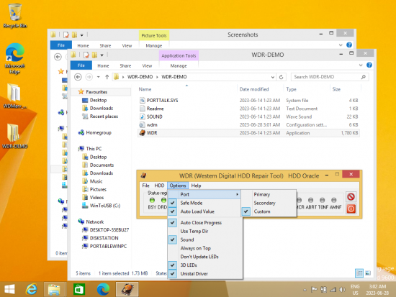
Task: Switch to details view in WDR-DEMO explorer
Action: pyautogui.click(x=359, y=273)
